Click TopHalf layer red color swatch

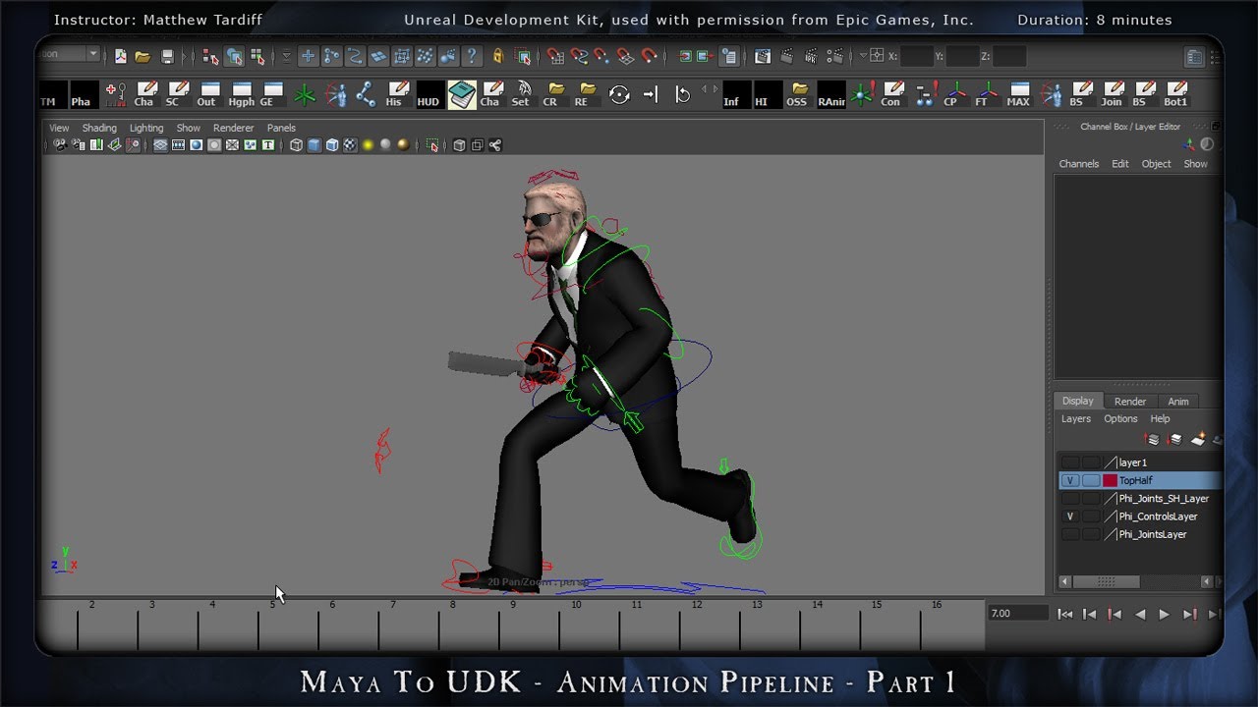pos(1110,480)
